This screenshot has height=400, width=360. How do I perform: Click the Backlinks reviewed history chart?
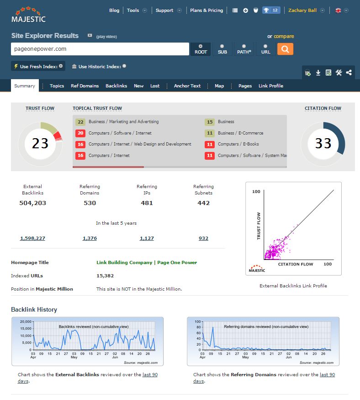(x=87, y=341)
